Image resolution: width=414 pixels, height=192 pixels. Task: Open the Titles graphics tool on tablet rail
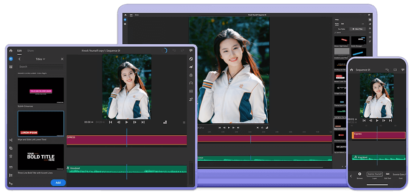coord(191,59)
